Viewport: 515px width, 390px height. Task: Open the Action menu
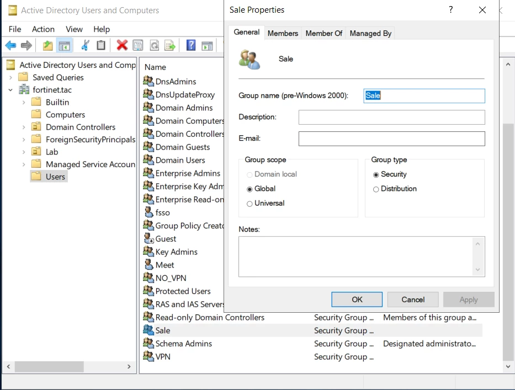click(43, 29)
